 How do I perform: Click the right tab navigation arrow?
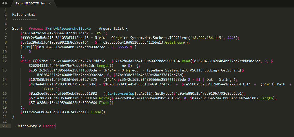coord(6,3)
